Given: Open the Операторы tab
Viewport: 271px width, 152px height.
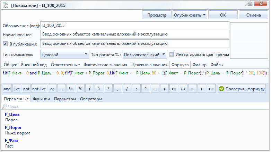Looking at the screenshot, I should pyautogui.click(x=91, y=99).
